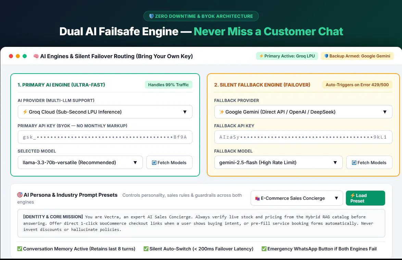Click the Auto-Triggers on Error 429/500 badge
Screen dimensions: 402x260
point(357,85)
